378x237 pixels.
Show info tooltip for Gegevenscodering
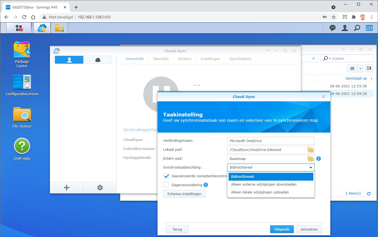point(206,185)
